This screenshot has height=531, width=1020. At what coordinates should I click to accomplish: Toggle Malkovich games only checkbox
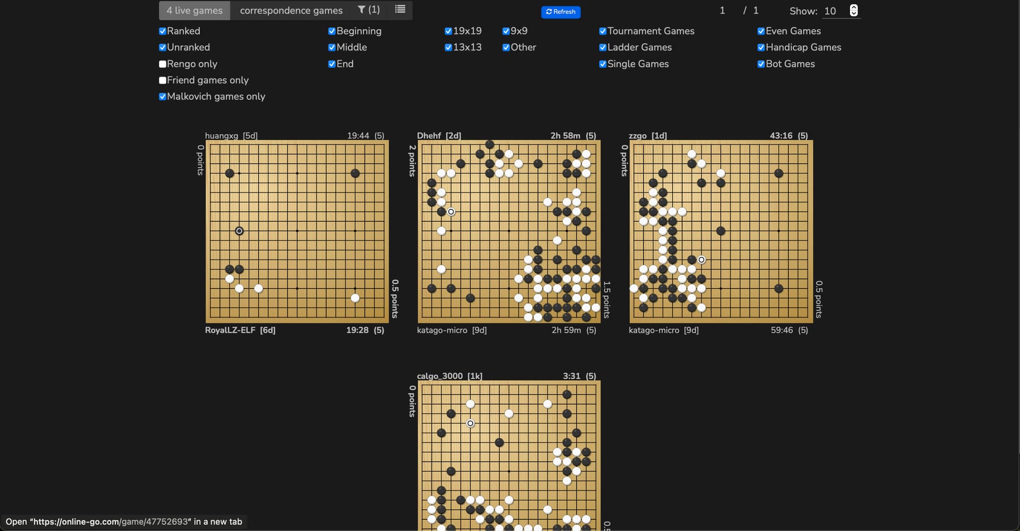[163, 97]
